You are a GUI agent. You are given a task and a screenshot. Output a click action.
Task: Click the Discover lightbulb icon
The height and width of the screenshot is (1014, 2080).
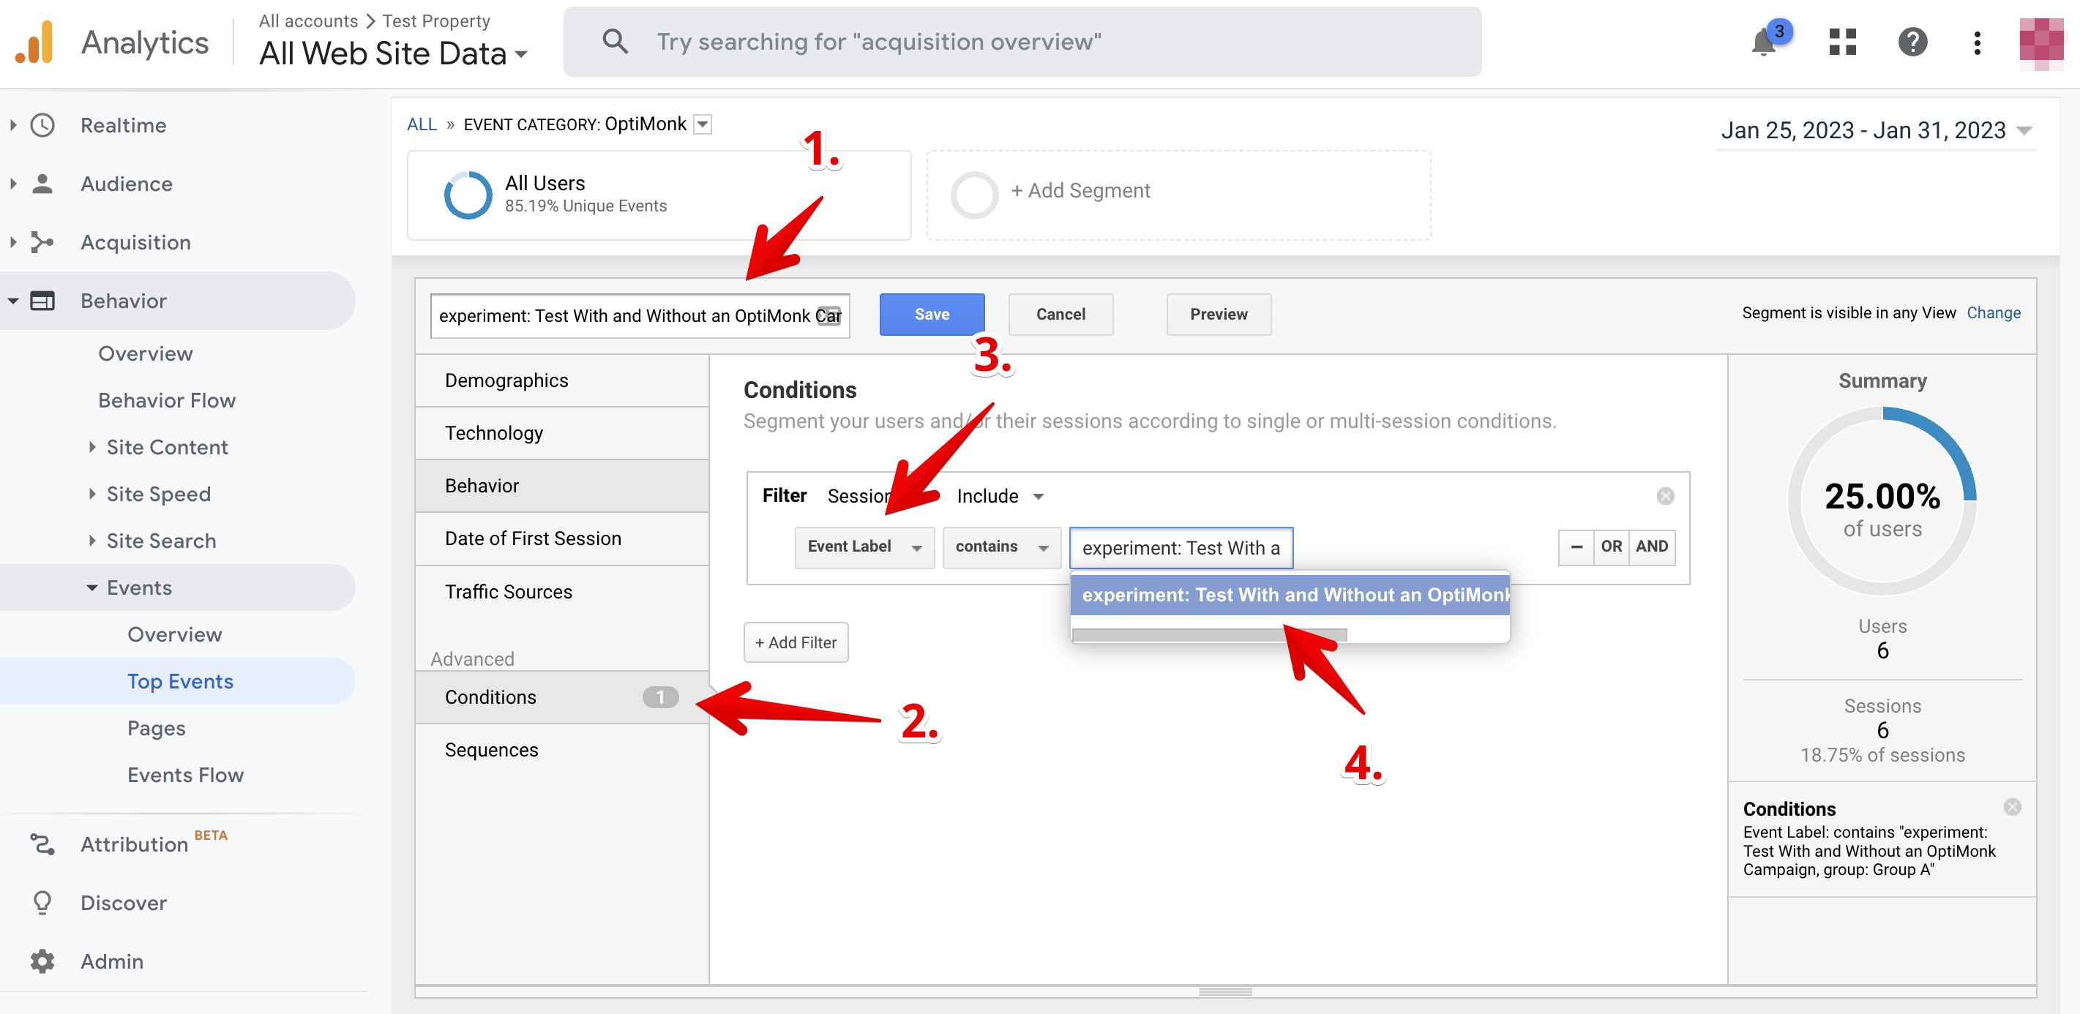coord(42,902)
